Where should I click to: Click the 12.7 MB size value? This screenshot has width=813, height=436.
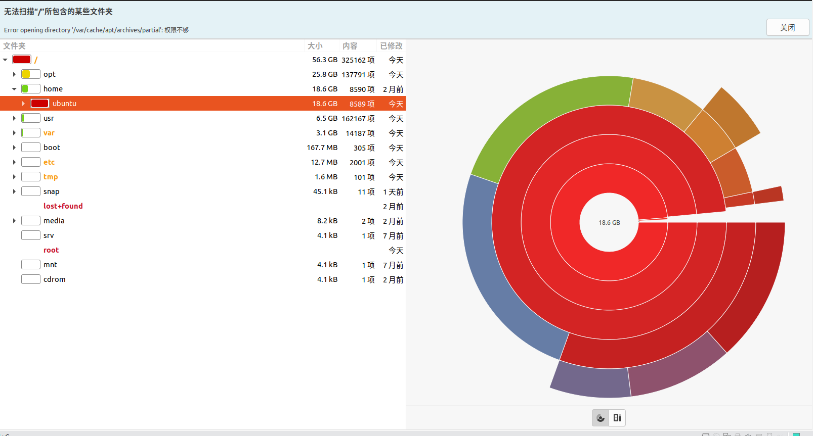[324, 162]
